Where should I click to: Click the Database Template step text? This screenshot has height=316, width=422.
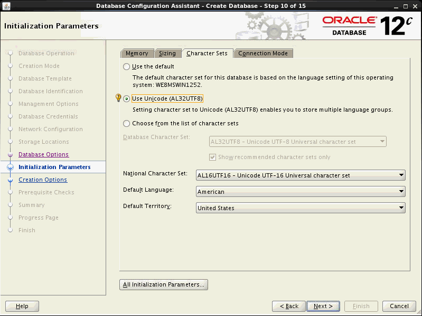pyautogui.click(x=45, y=78)
